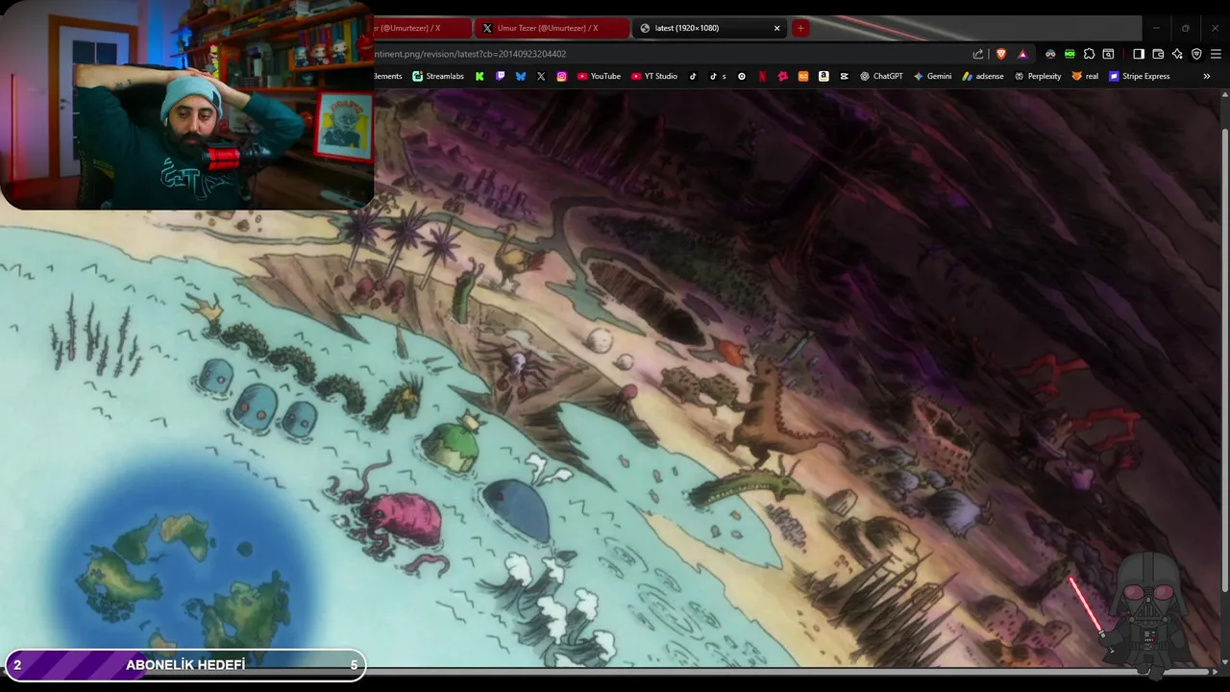Switch to the Umur Tezer X tab

[552, 28]
